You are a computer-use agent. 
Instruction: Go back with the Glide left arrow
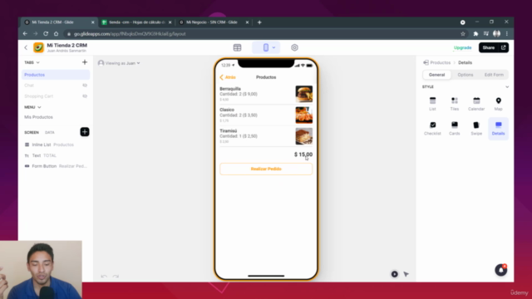point(26,47)
